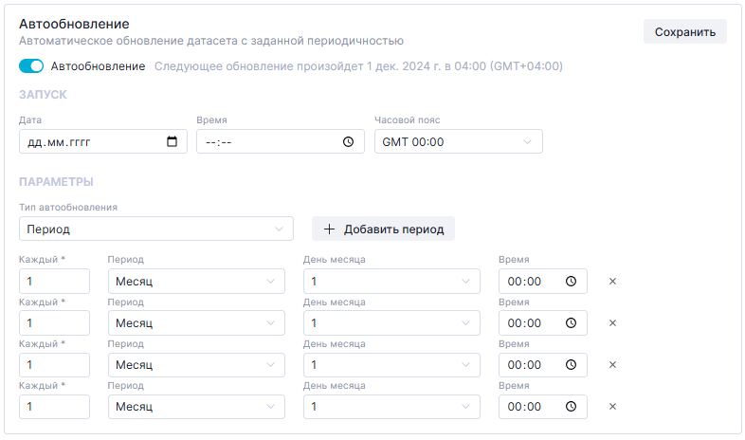Focus the third row Каждый number field

tap(54, 365)
